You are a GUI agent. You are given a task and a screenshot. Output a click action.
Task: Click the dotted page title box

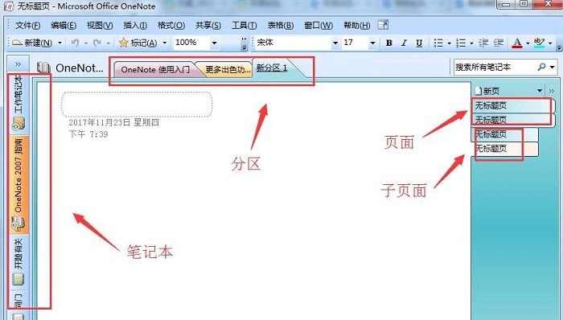pyautogui.click(x=137, y=105)
